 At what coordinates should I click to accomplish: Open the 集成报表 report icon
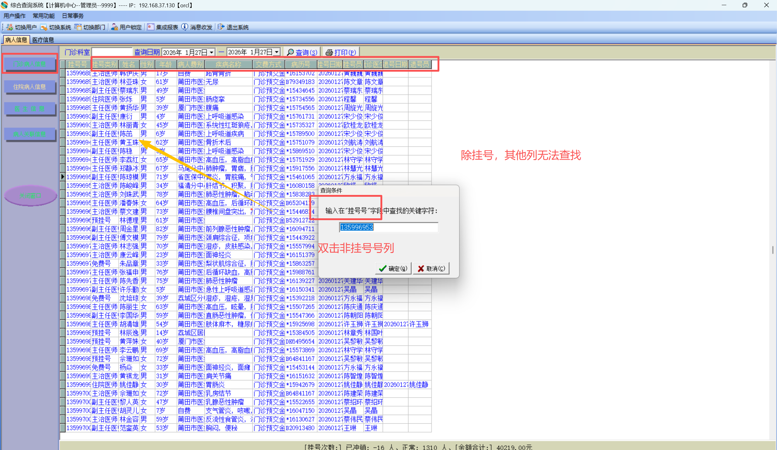[151, 27]
